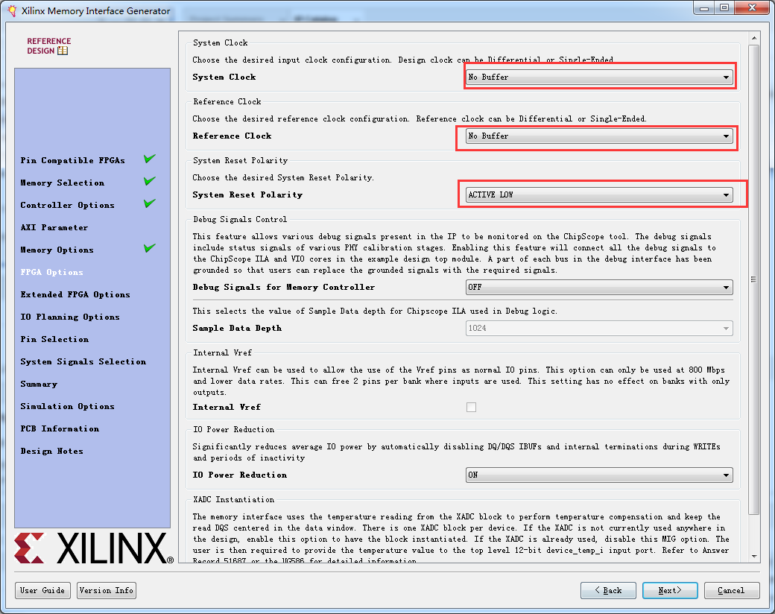Go to AXI Parameter step
The height and width of the screenshot is (614, 775).
click(54, 227)
